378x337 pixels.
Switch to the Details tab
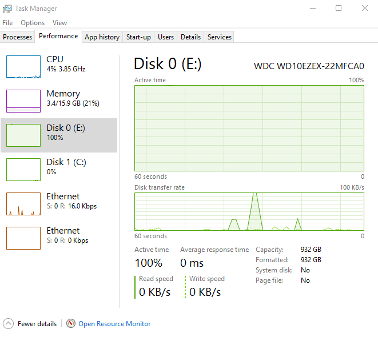click(190, 37)
